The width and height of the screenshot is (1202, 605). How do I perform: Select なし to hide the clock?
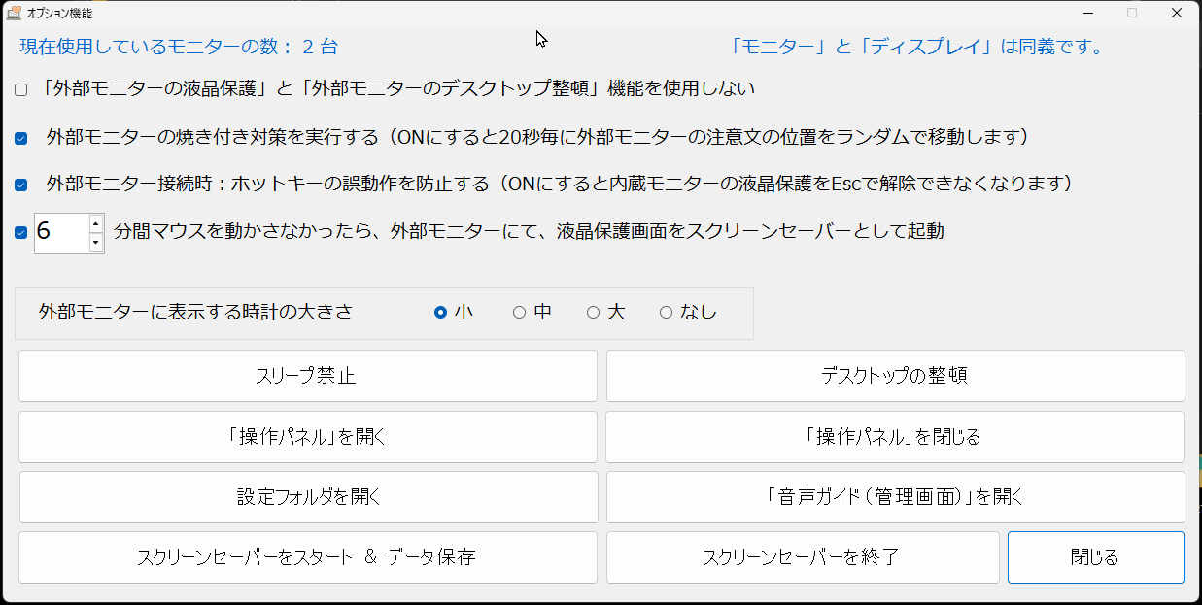667,312
